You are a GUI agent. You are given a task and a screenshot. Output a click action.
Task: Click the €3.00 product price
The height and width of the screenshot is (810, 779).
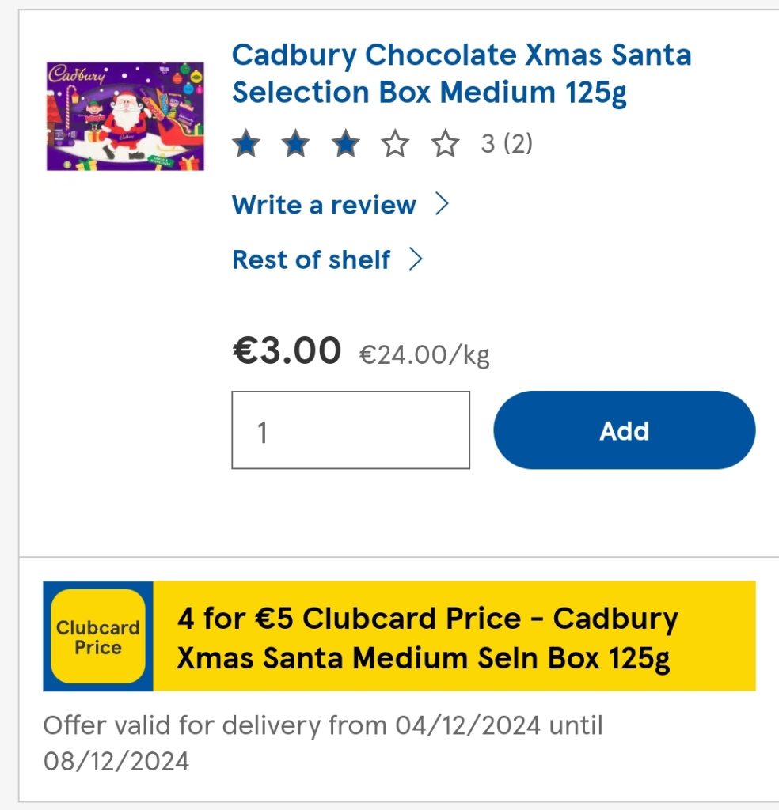click(287, 350)
